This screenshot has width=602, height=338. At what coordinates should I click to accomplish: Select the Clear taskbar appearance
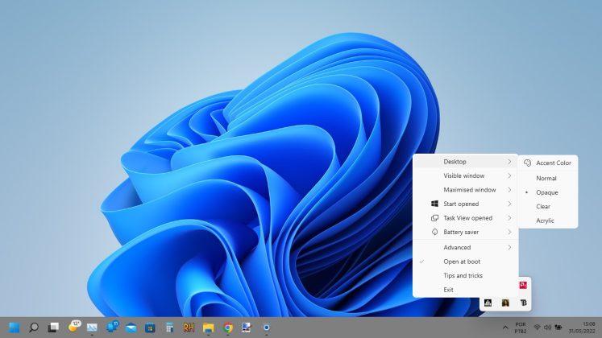(x=548, y=207)
